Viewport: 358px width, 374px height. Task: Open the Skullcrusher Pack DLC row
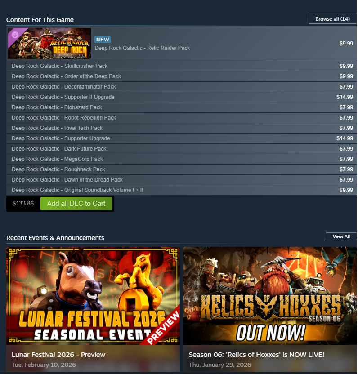coord(182,66)
